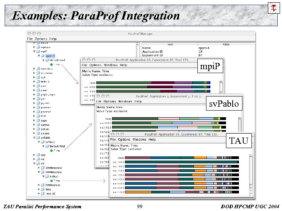
Task: Open Windows menu in the mpiP trial window
Action: pyautogui.click(x=110, y=65)
